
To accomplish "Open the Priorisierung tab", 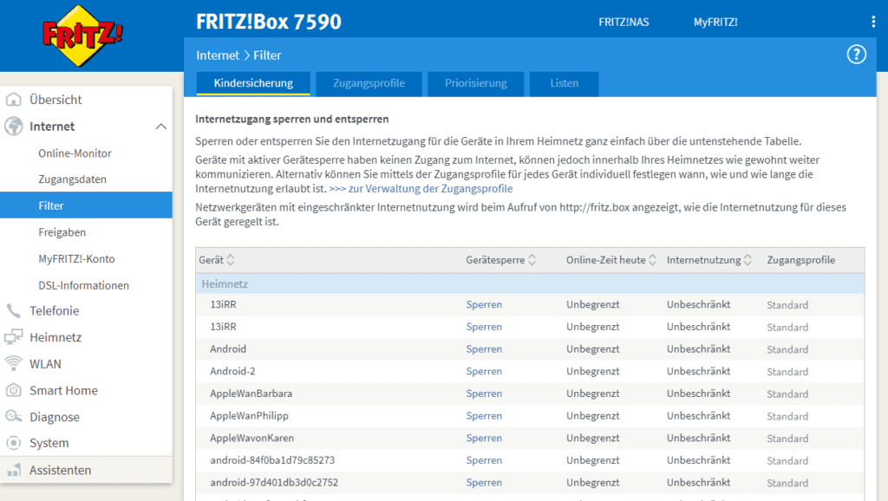I will (475, 83).
